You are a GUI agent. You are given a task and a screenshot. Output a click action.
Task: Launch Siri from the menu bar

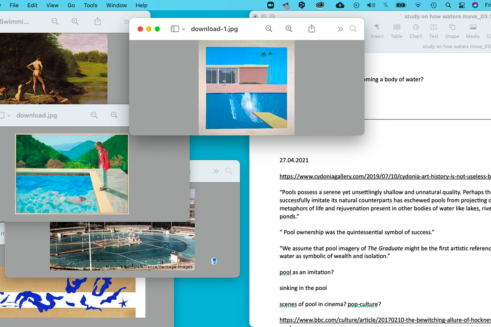coord(475,5)
